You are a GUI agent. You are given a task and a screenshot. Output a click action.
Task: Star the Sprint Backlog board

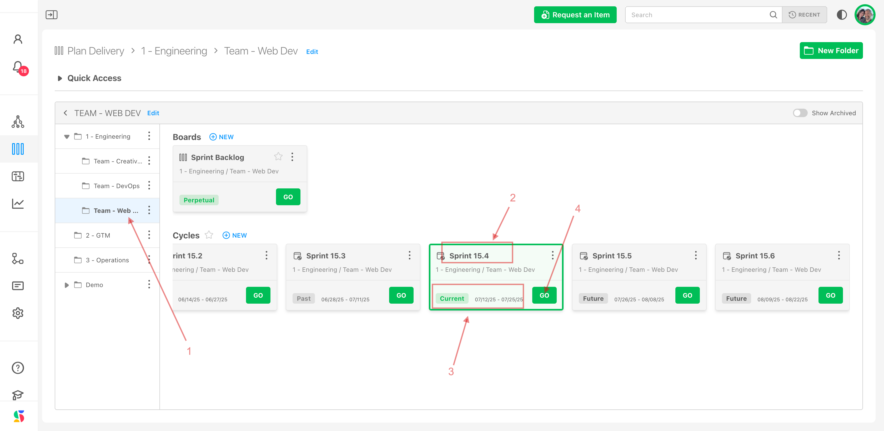point(278,157)
